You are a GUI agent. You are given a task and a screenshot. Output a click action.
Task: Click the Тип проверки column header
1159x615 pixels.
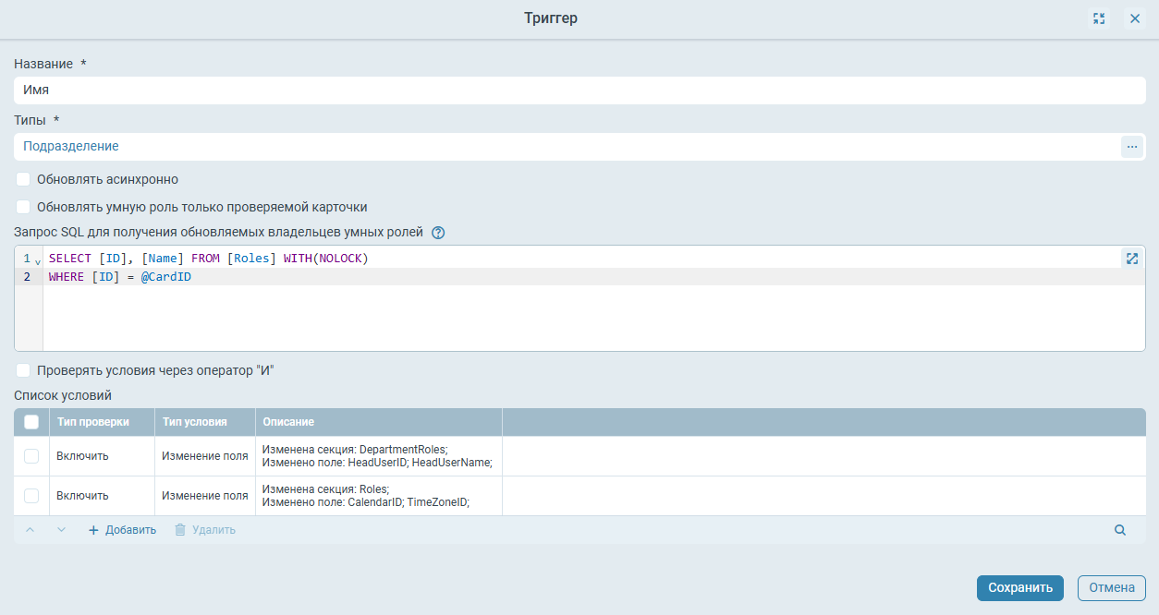[92, 422]
